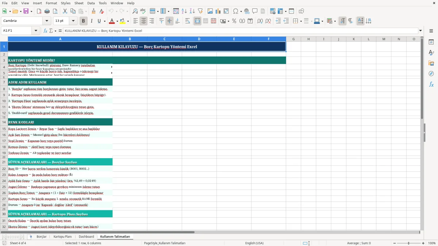Open the font size dropdown
Viewport: 438px width, 246px height.
tap(73, 21)
